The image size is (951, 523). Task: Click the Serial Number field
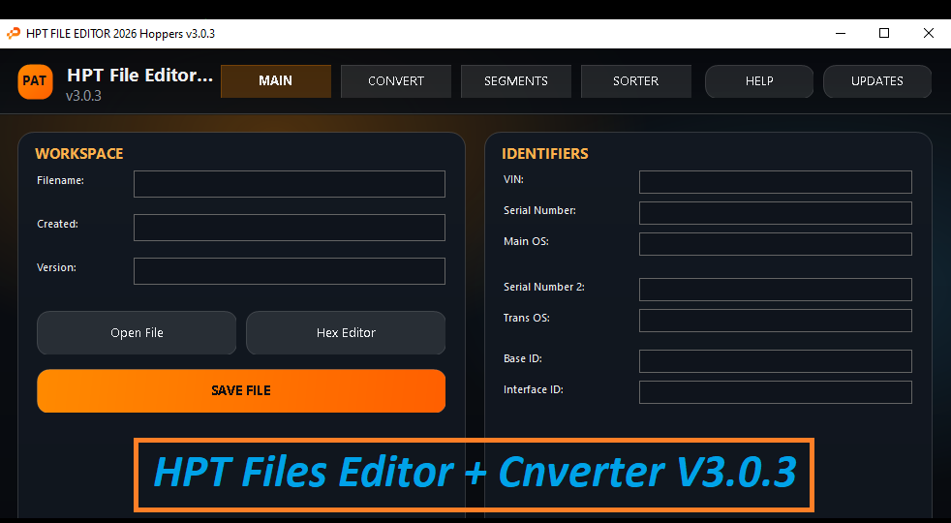[775, 213]
